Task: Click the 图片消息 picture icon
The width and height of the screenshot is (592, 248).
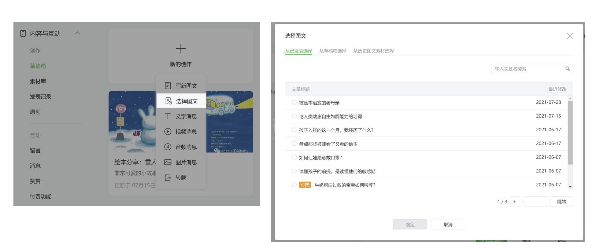Action: 168,162
